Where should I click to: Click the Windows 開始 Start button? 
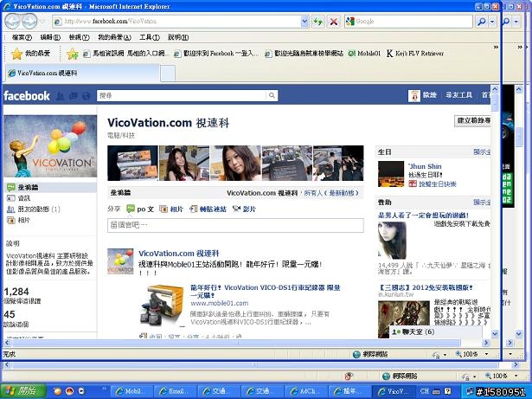(x=23, y=391)
